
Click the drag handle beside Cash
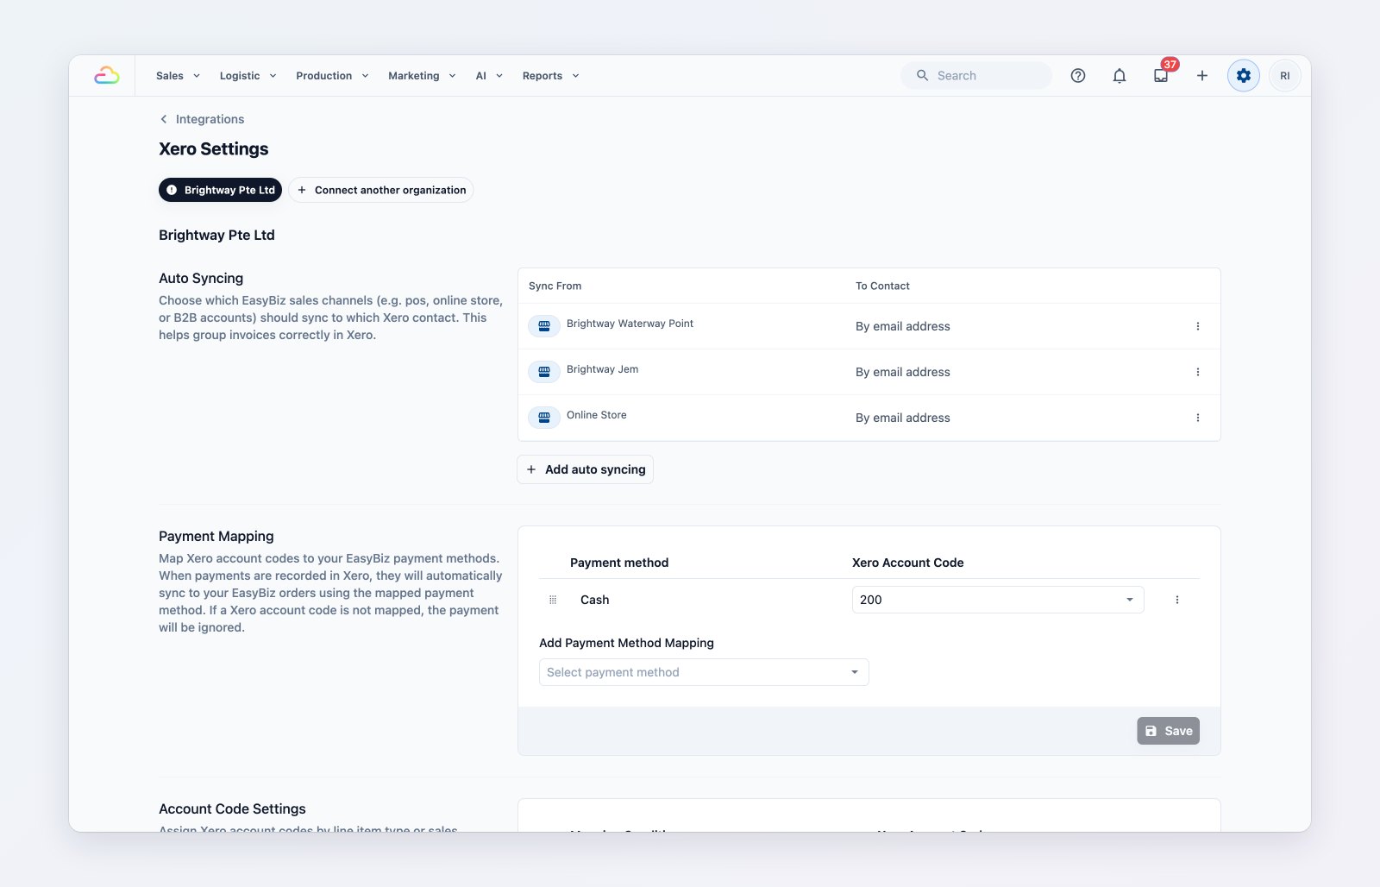(553, 600)
